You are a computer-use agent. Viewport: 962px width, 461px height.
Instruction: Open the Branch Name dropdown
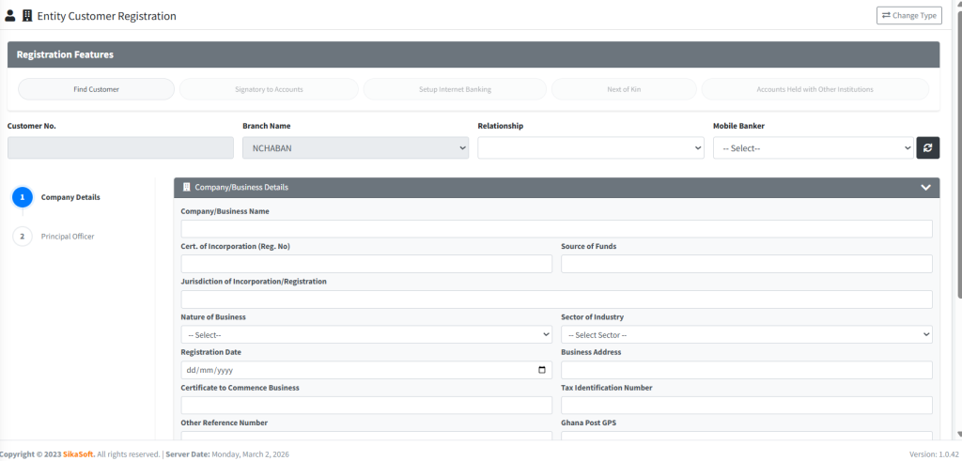point(355,148)
